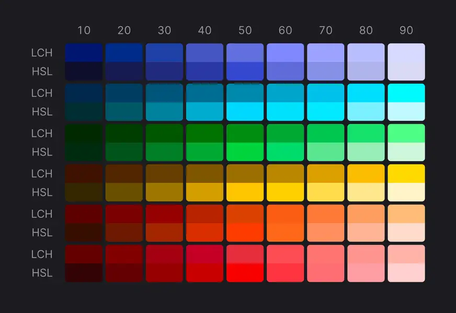
Task: Choose the yellow LCH swatch in column 40
Action: [x=205, y=173]
